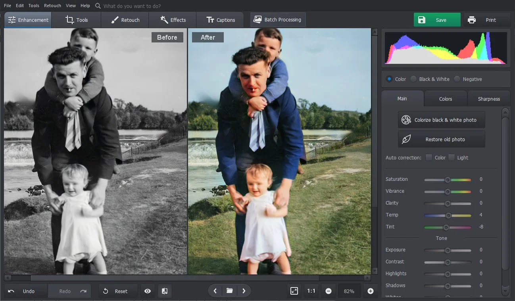The width and height of the screenshot is (515, 301).
Task: Enable Auto correction Light checkbox
Action: point(452,157)
